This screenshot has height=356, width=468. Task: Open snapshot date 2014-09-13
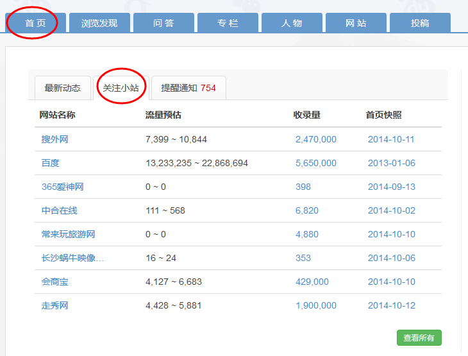click(392, 187)
